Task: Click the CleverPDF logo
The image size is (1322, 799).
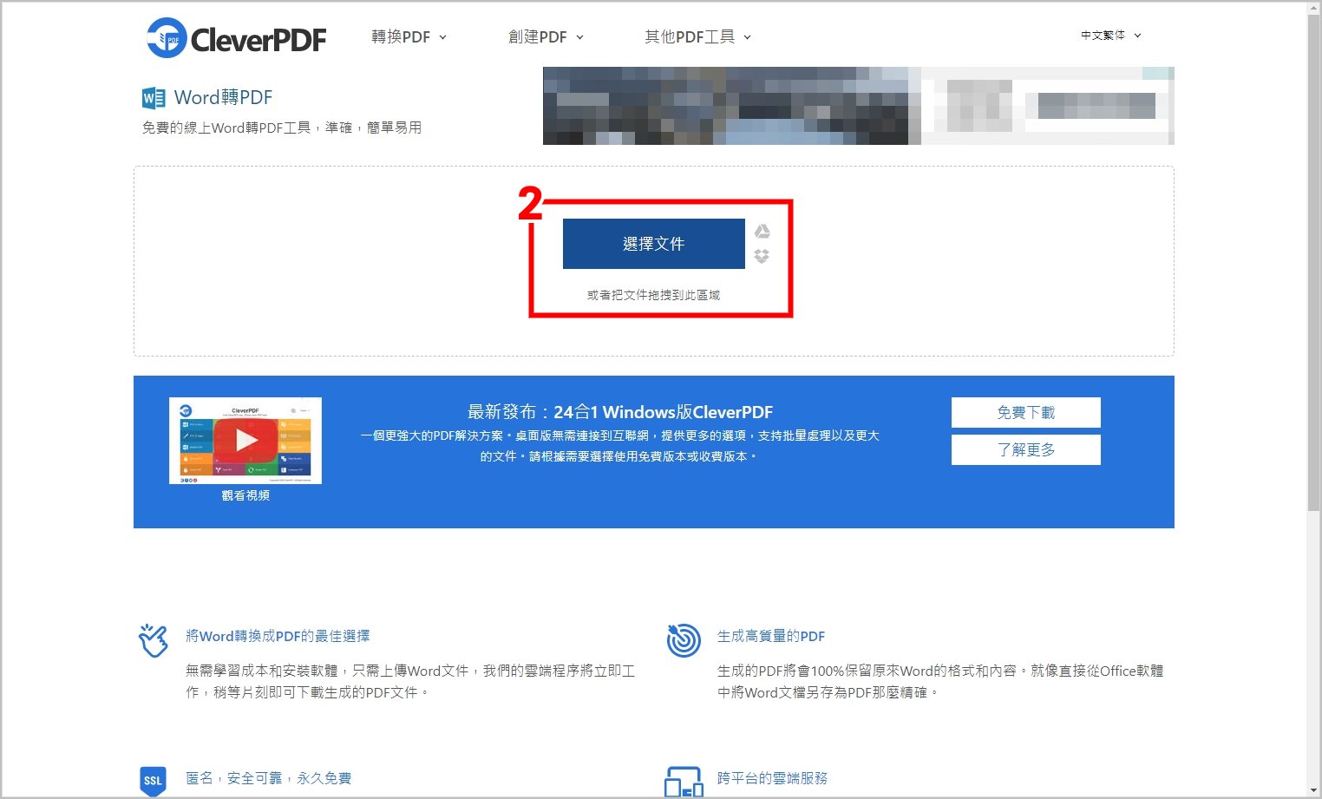Action: pyautogui.click(x=236, y=38)
